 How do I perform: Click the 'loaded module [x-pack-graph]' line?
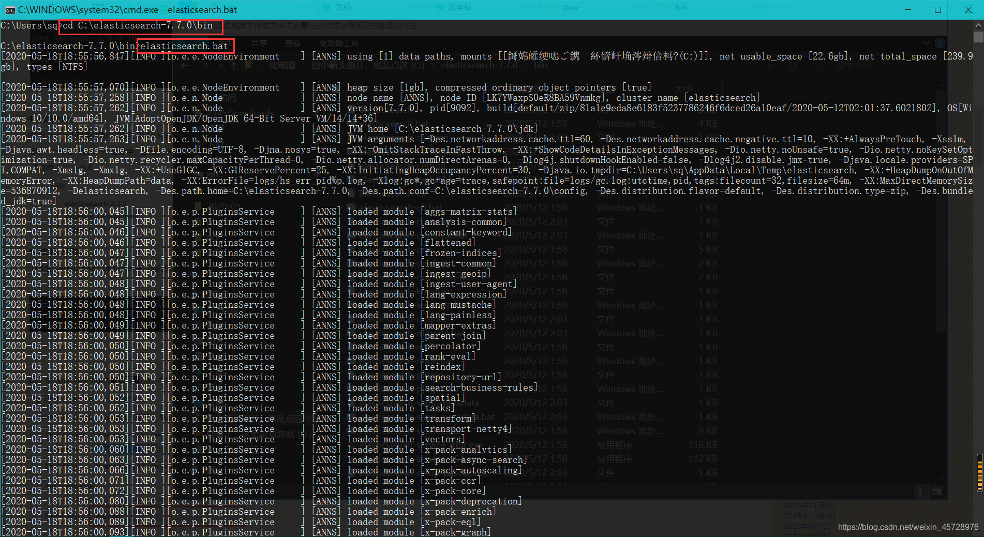[x=419, y=532]
